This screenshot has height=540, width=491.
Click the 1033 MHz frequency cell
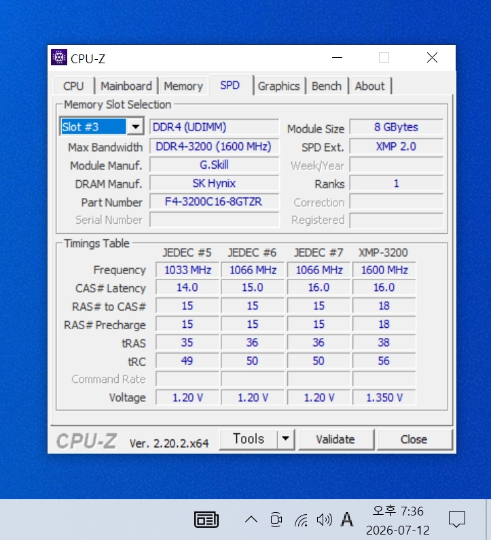point(187,269)
